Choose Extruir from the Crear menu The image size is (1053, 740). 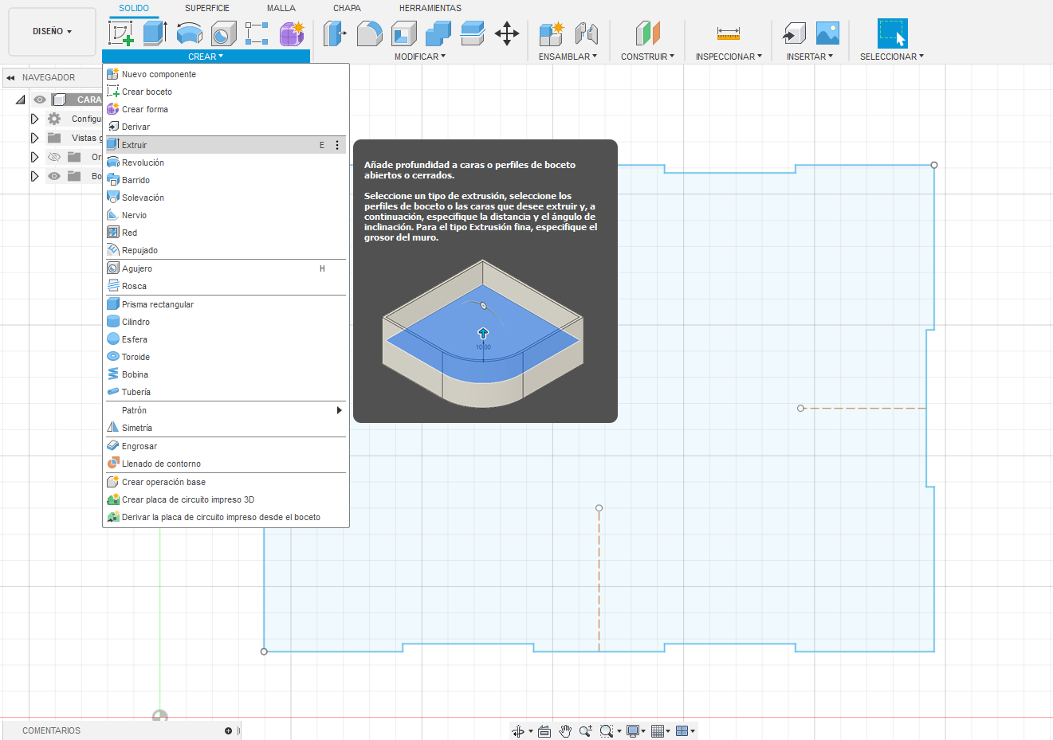pos(226,145)
